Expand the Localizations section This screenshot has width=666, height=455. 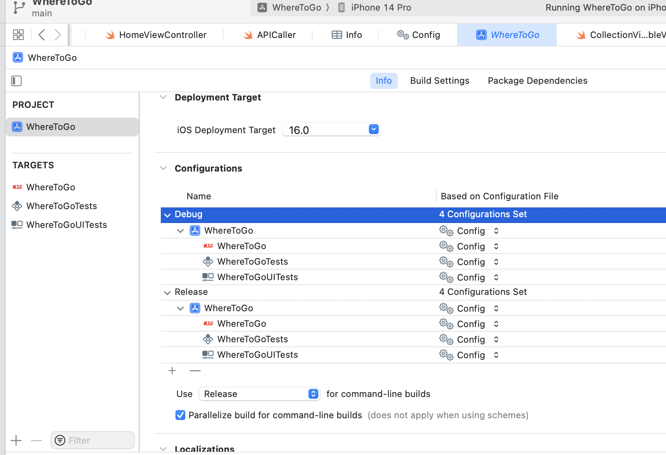click(163, 449)
